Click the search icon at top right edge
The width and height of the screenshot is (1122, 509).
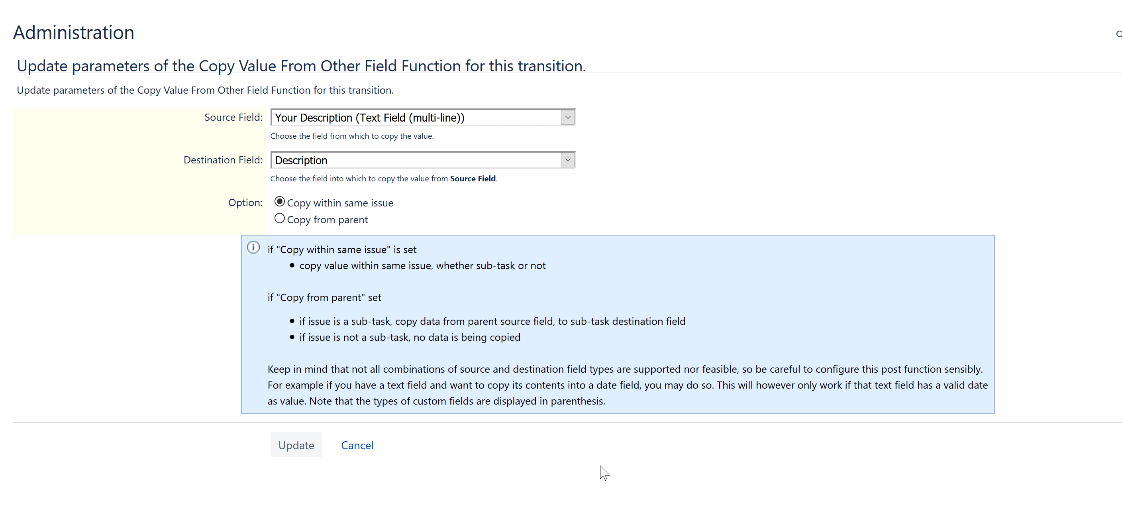pyautogui.click(x=1118, y=34)
